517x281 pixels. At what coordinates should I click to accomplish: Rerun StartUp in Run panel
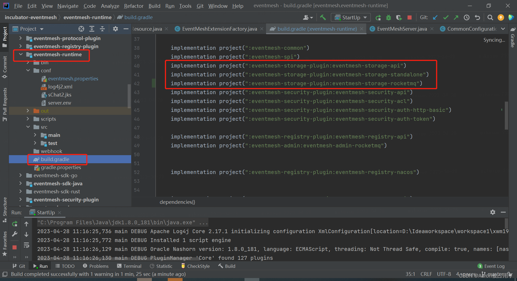[15, 224]
